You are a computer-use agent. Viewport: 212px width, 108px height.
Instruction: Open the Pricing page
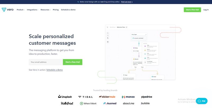pyautogui.click(x=56, y=10)
